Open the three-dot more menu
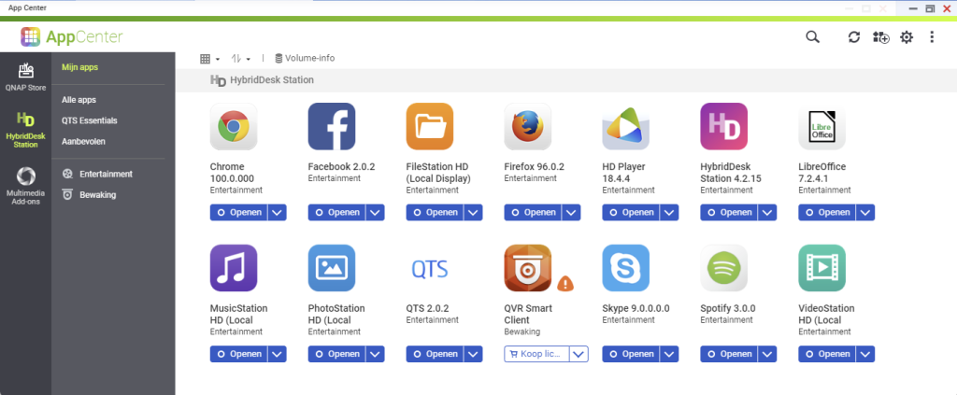The height and width of the screenshot is (395, 957). [x=932, y=37]
